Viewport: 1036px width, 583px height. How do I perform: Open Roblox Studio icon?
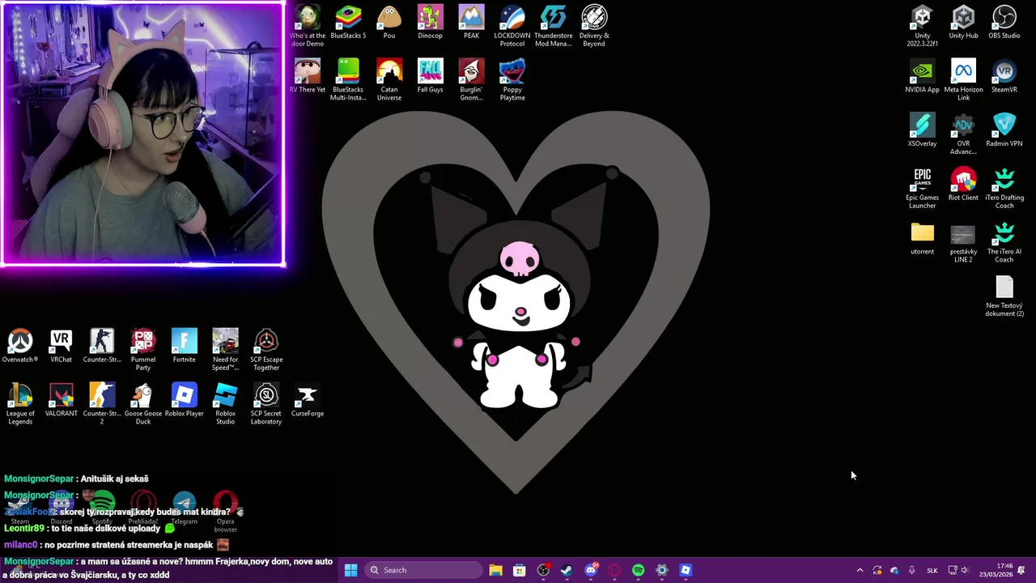tap(225, 404)
